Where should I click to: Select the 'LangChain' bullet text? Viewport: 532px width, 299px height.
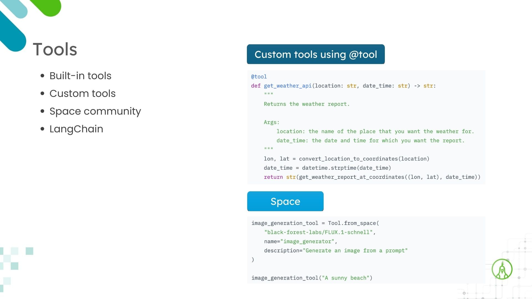click(x=76, y=129)
